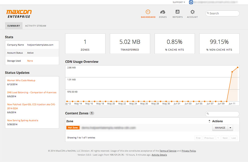Focus the top Search input field
The height and width of the screenshot is (162, 248).
pyautogui.click(x=222, y=13)
